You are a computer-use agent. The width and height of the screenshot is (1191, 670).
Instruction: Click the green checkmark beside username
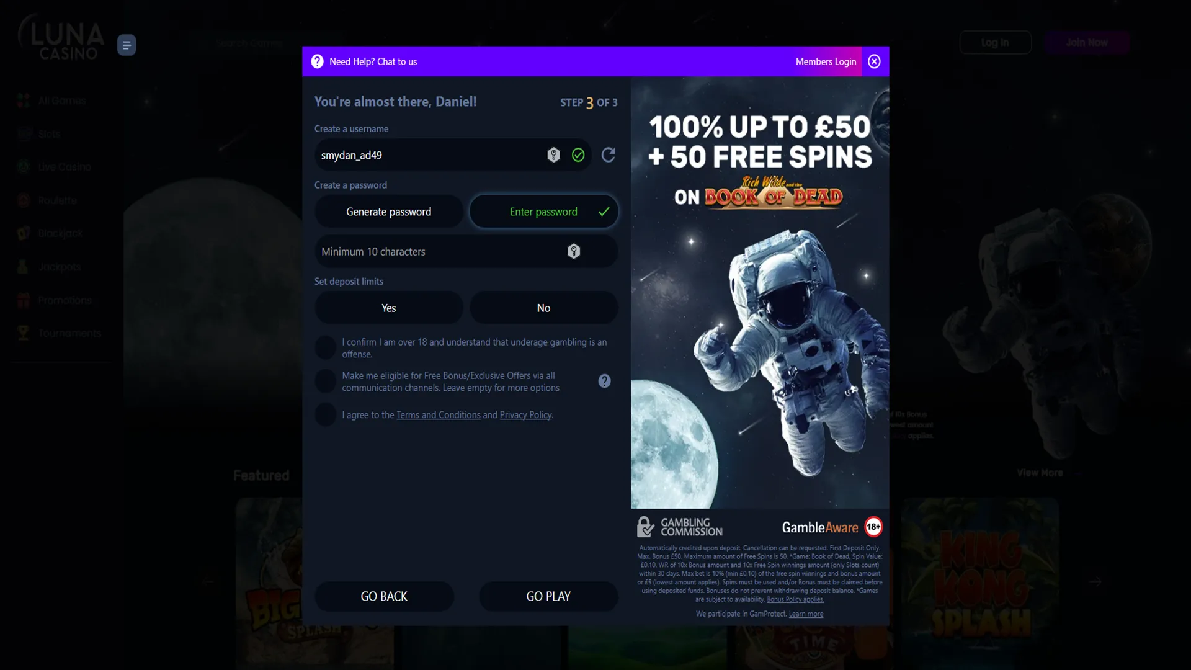(x=578, y=155)
